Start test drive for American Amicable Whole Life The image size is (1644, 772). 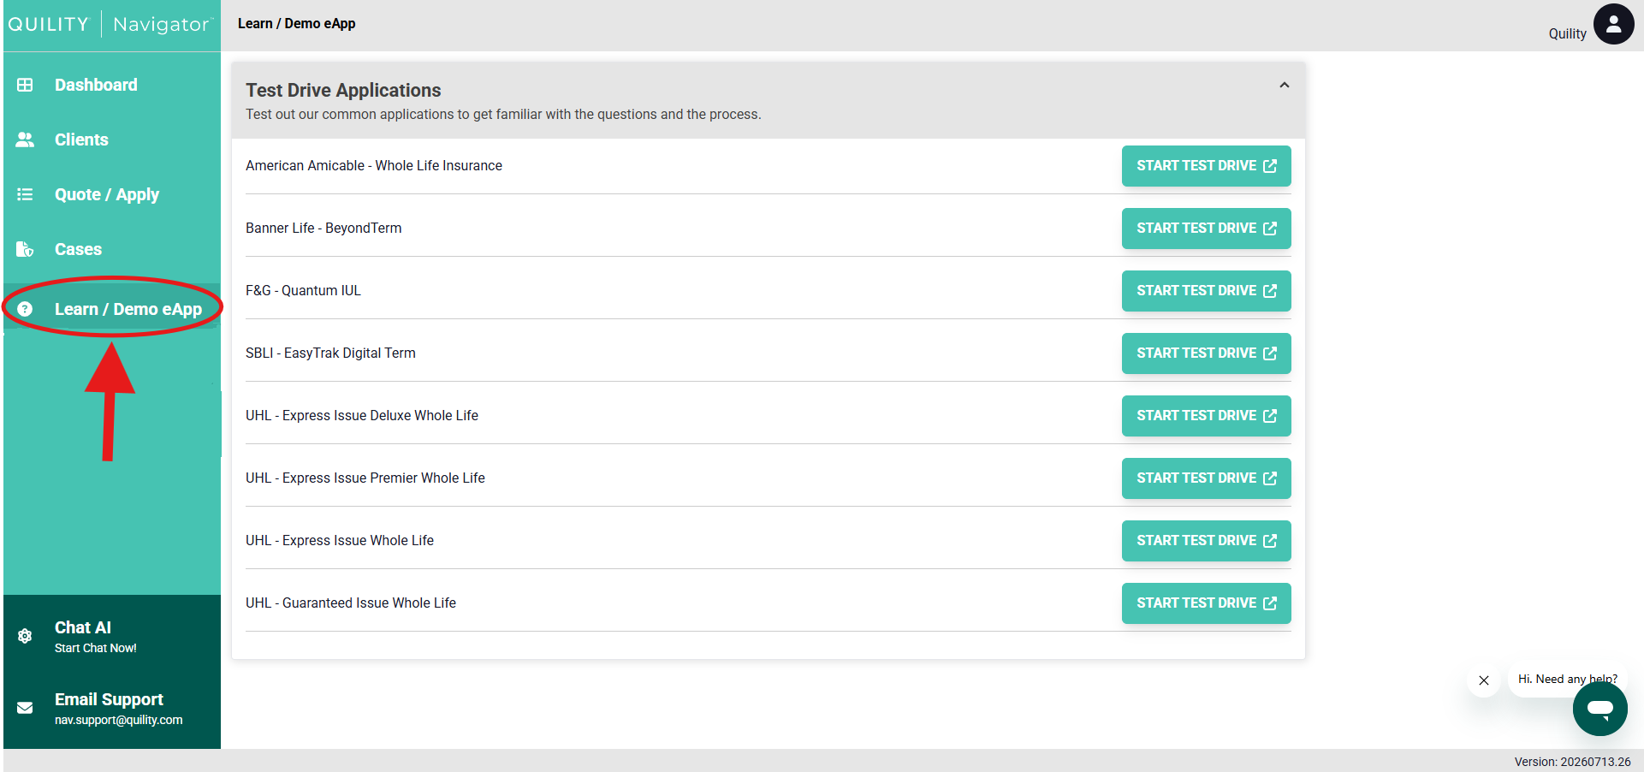(1206, 166)
